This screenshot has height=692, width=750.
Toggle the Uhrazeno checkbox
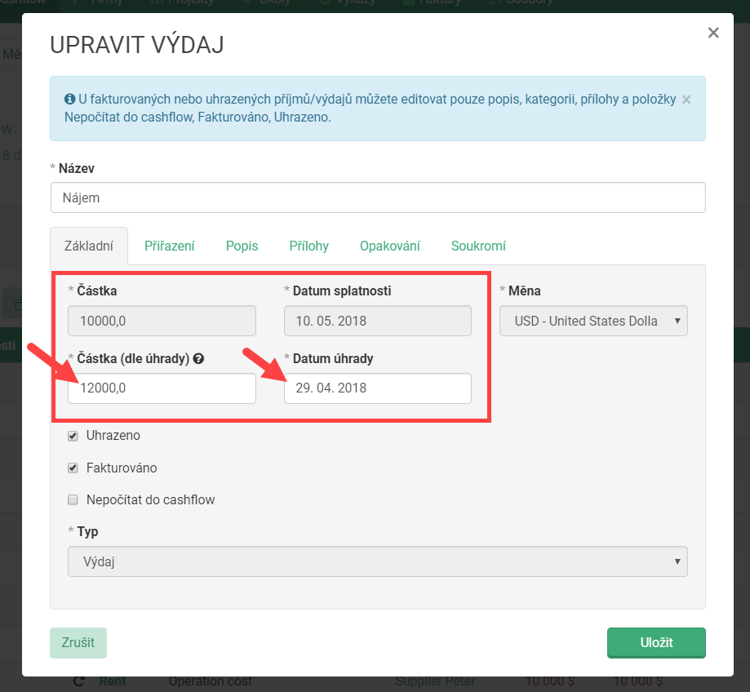pos(73,436)
